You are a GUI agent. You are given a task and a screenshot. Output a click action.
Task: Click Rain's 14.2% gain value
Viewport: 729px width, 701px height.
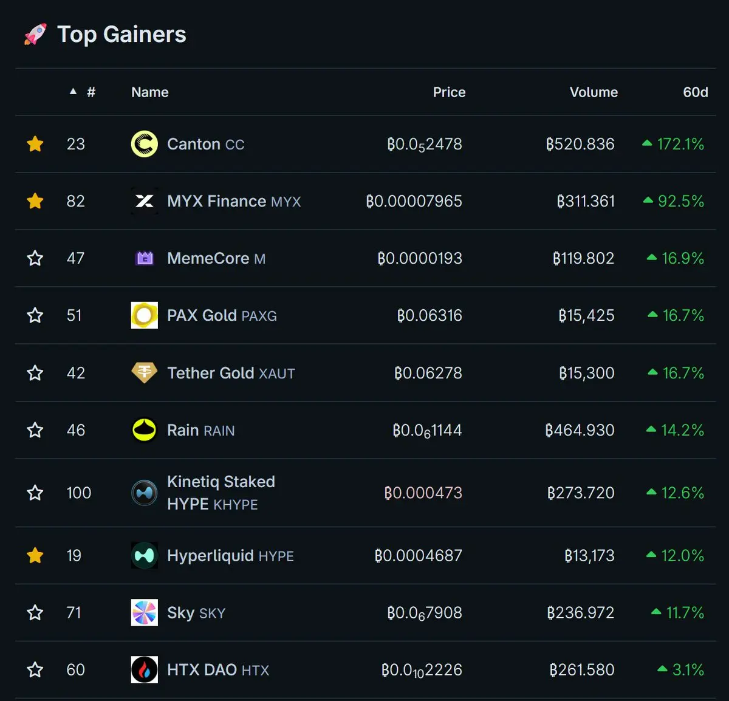pos(682,430)
